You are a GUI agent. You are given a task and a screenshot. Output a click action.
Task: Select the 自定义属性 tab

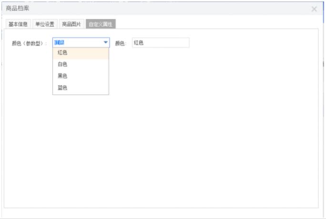pyautogui.click(x=100, y=24)
